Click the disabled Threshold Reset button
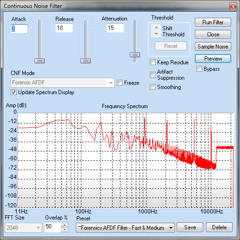Viewport: 240px width, 240px height. 171,46
